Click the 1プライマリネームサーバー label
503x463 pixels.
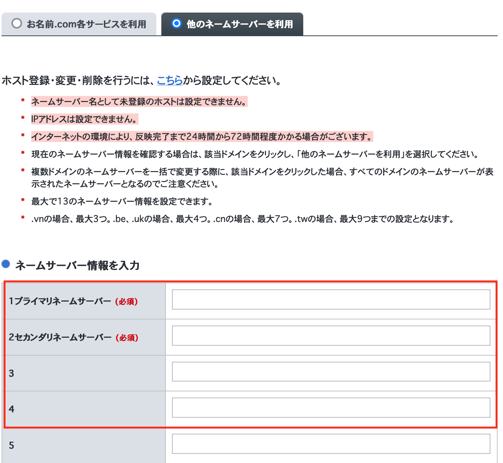(60, 301)
